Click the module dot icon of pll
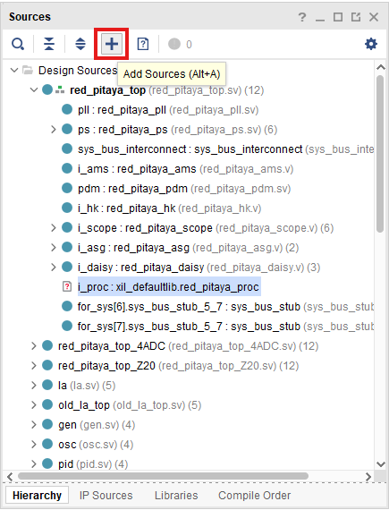 pyautogui.click(x=67, y=110)
